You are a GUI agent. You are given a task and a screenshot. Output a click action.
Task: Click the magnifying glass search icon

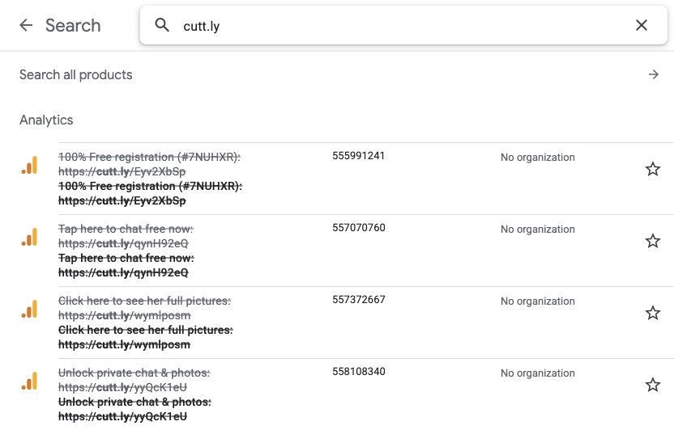click(x=162, y=25)
